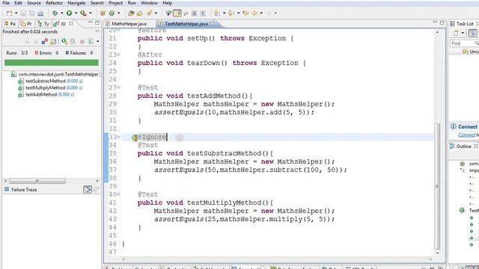The width and height of the screenshot is (479, 269).
Task: Click the New Java Class icon
Action: click(112, 13)
